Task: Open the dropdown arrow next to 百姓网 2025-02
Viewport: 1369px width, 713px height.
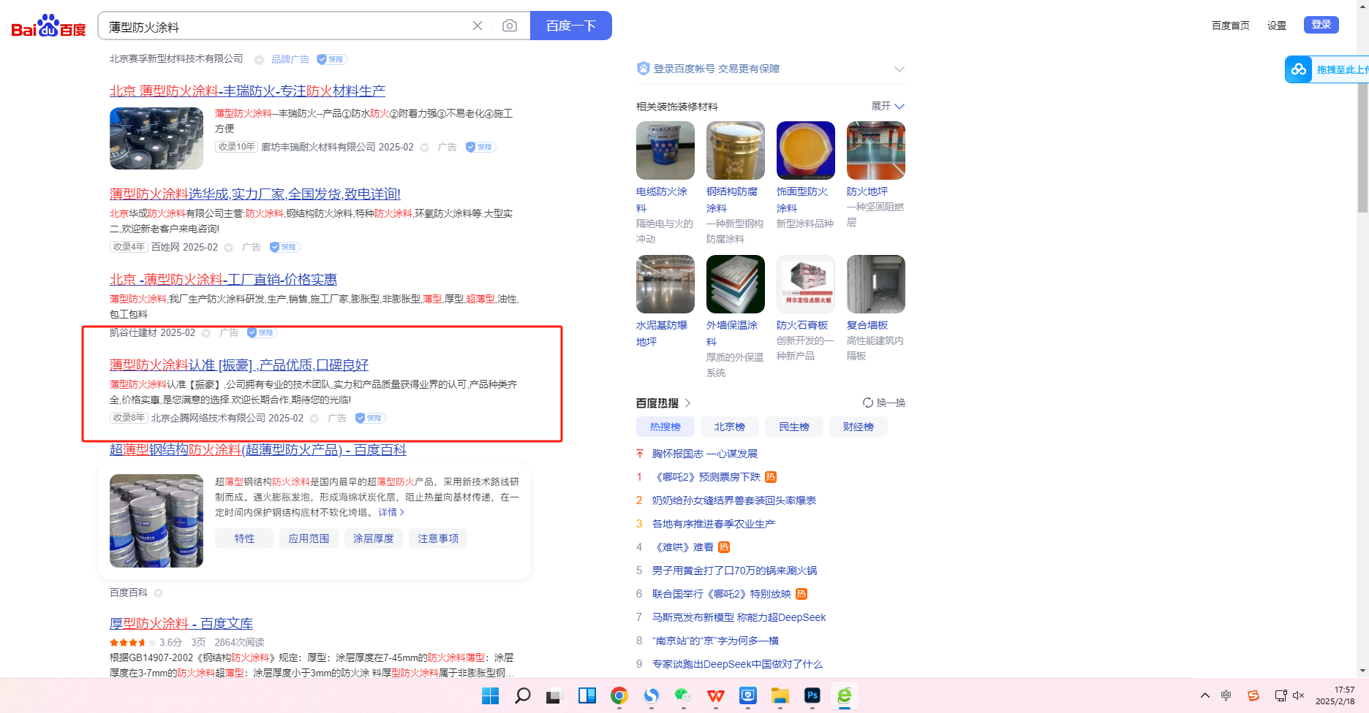Action: [x=229, y=248]
